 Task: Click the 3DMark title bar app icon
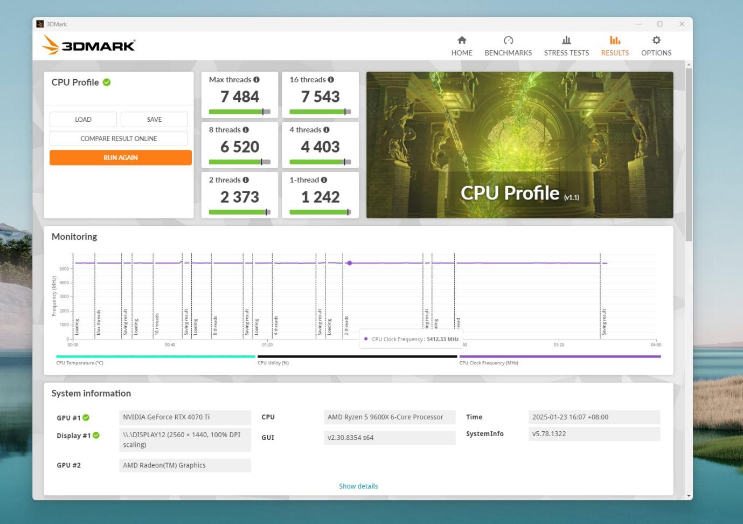40,24
